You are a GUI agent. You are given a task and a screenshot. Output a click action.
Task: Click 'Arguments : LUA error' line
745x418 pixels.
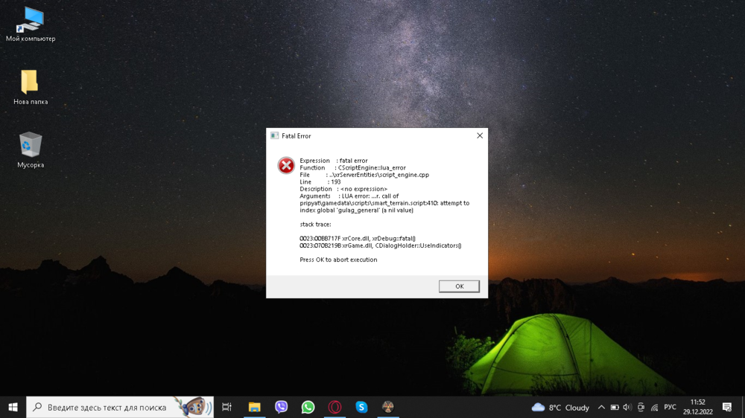tap(349, 196)
